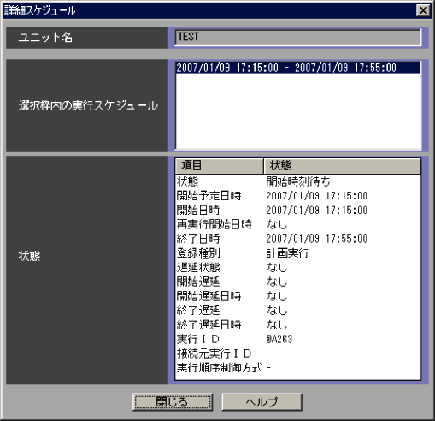
Task: Click the なし value of 開始遅延
Action: click(x=277, y=282)
